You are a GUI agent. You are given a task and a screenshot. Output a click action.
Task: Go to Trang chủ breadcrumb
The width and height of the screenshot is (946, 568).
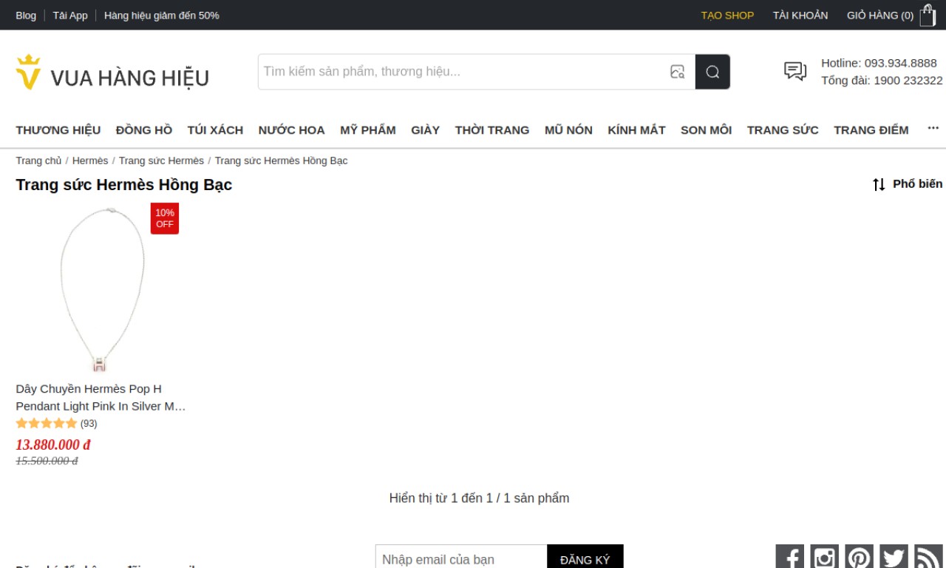(39, 160)
